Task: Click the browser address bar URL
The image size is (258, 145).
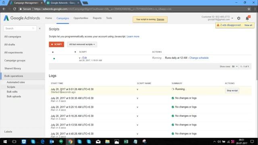Action: point(103,9)
